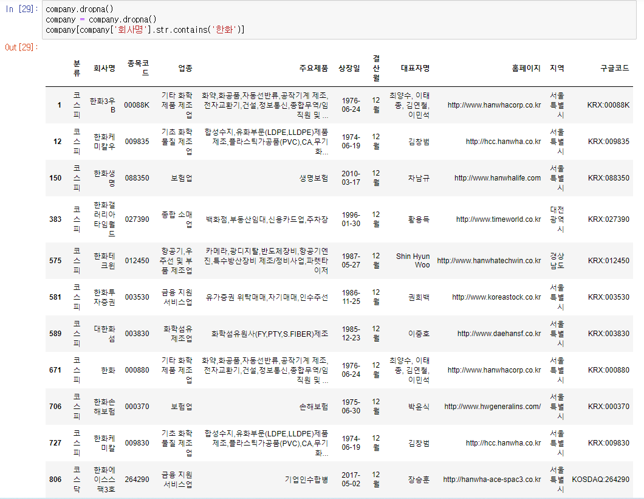Click the KRX:012450 cell

coord(609,261)
